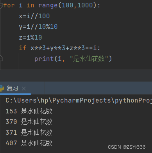Click output line '370 是水仙花数'
The width and height of the screenshot is (152, 153).
[x=29, y=122]
